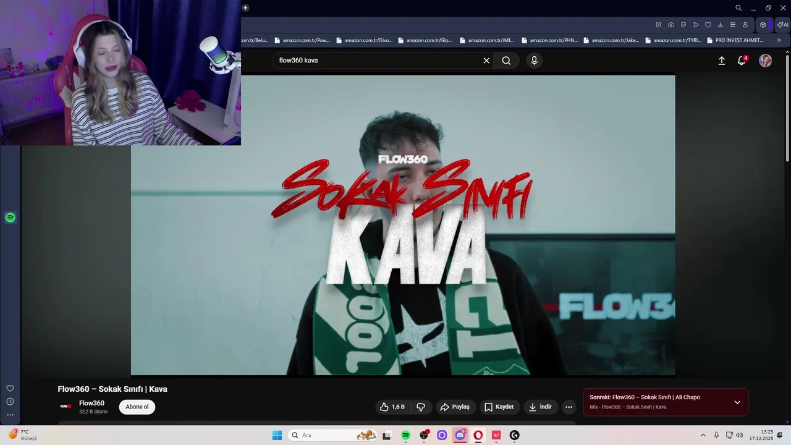Open the YouTube account avatar menu

[766, 61]
